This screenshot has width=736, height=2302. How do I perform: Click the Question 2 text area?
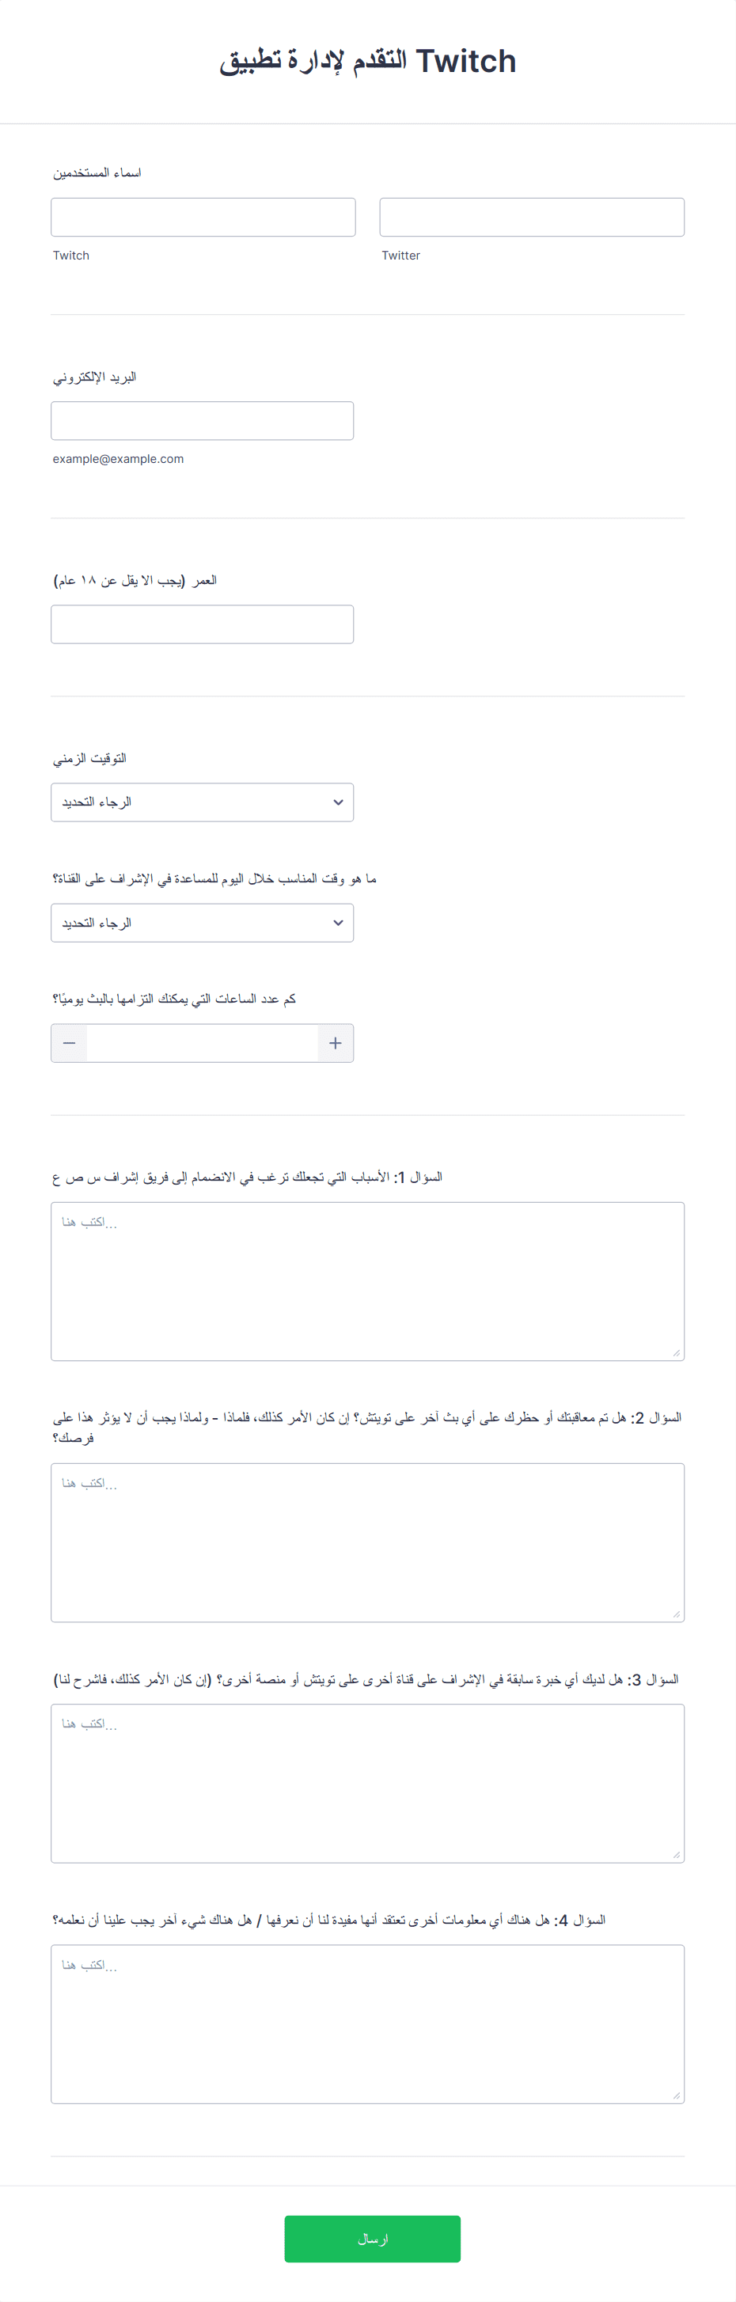367,1542
